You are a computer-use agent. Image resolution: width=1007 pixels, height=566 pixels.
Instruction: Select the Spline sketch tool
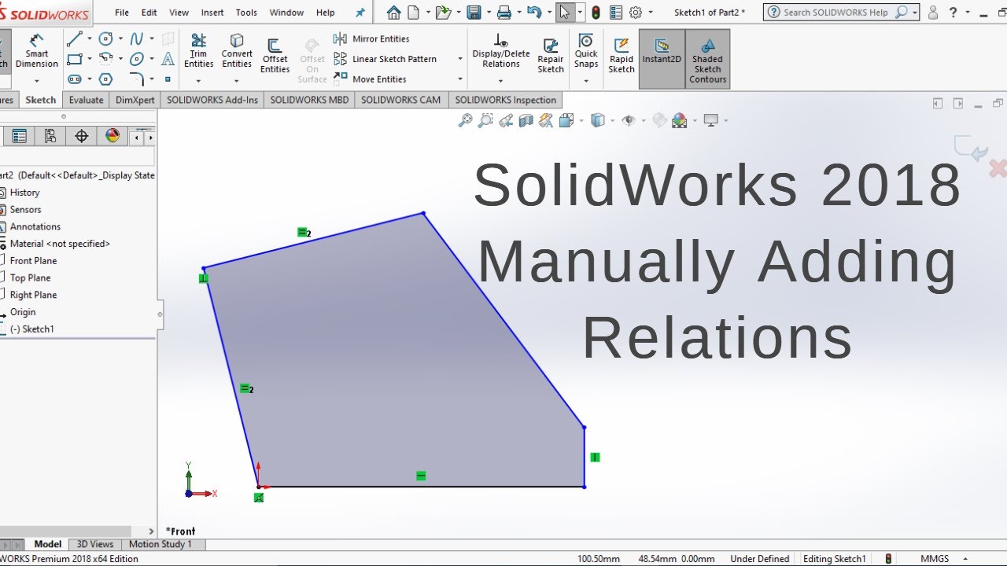[x=137, y=39]
